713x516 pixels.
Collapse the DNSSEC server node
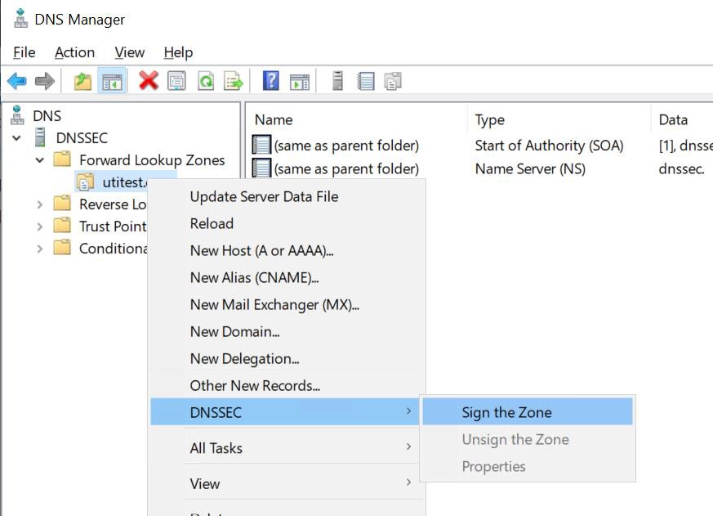pyautogui.click(x=17, y=137)
